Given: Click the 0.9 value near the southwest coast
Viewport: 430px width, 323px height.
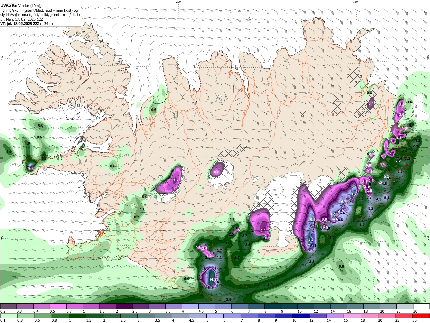Looking at the screenshot, I should click(x=187, y=279).
